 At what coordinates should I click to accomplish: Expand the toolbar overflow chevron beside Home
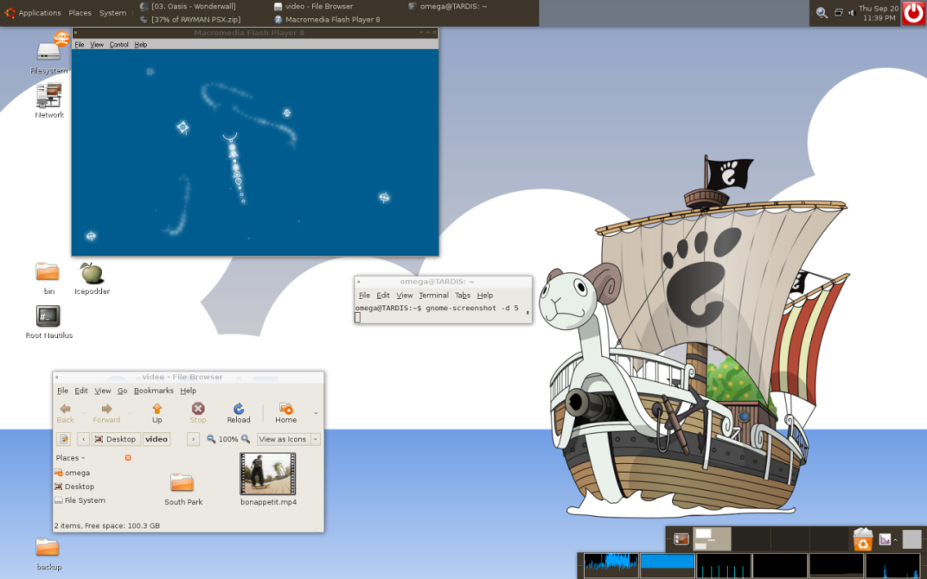coord(315,412)
